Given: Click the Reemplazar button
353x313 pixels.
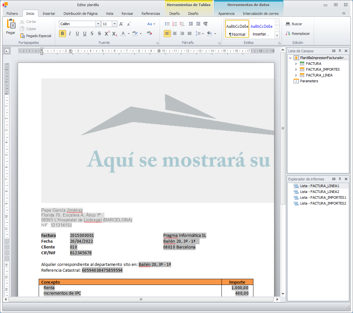Looking at the screenshot, I should tap(298, 34).
